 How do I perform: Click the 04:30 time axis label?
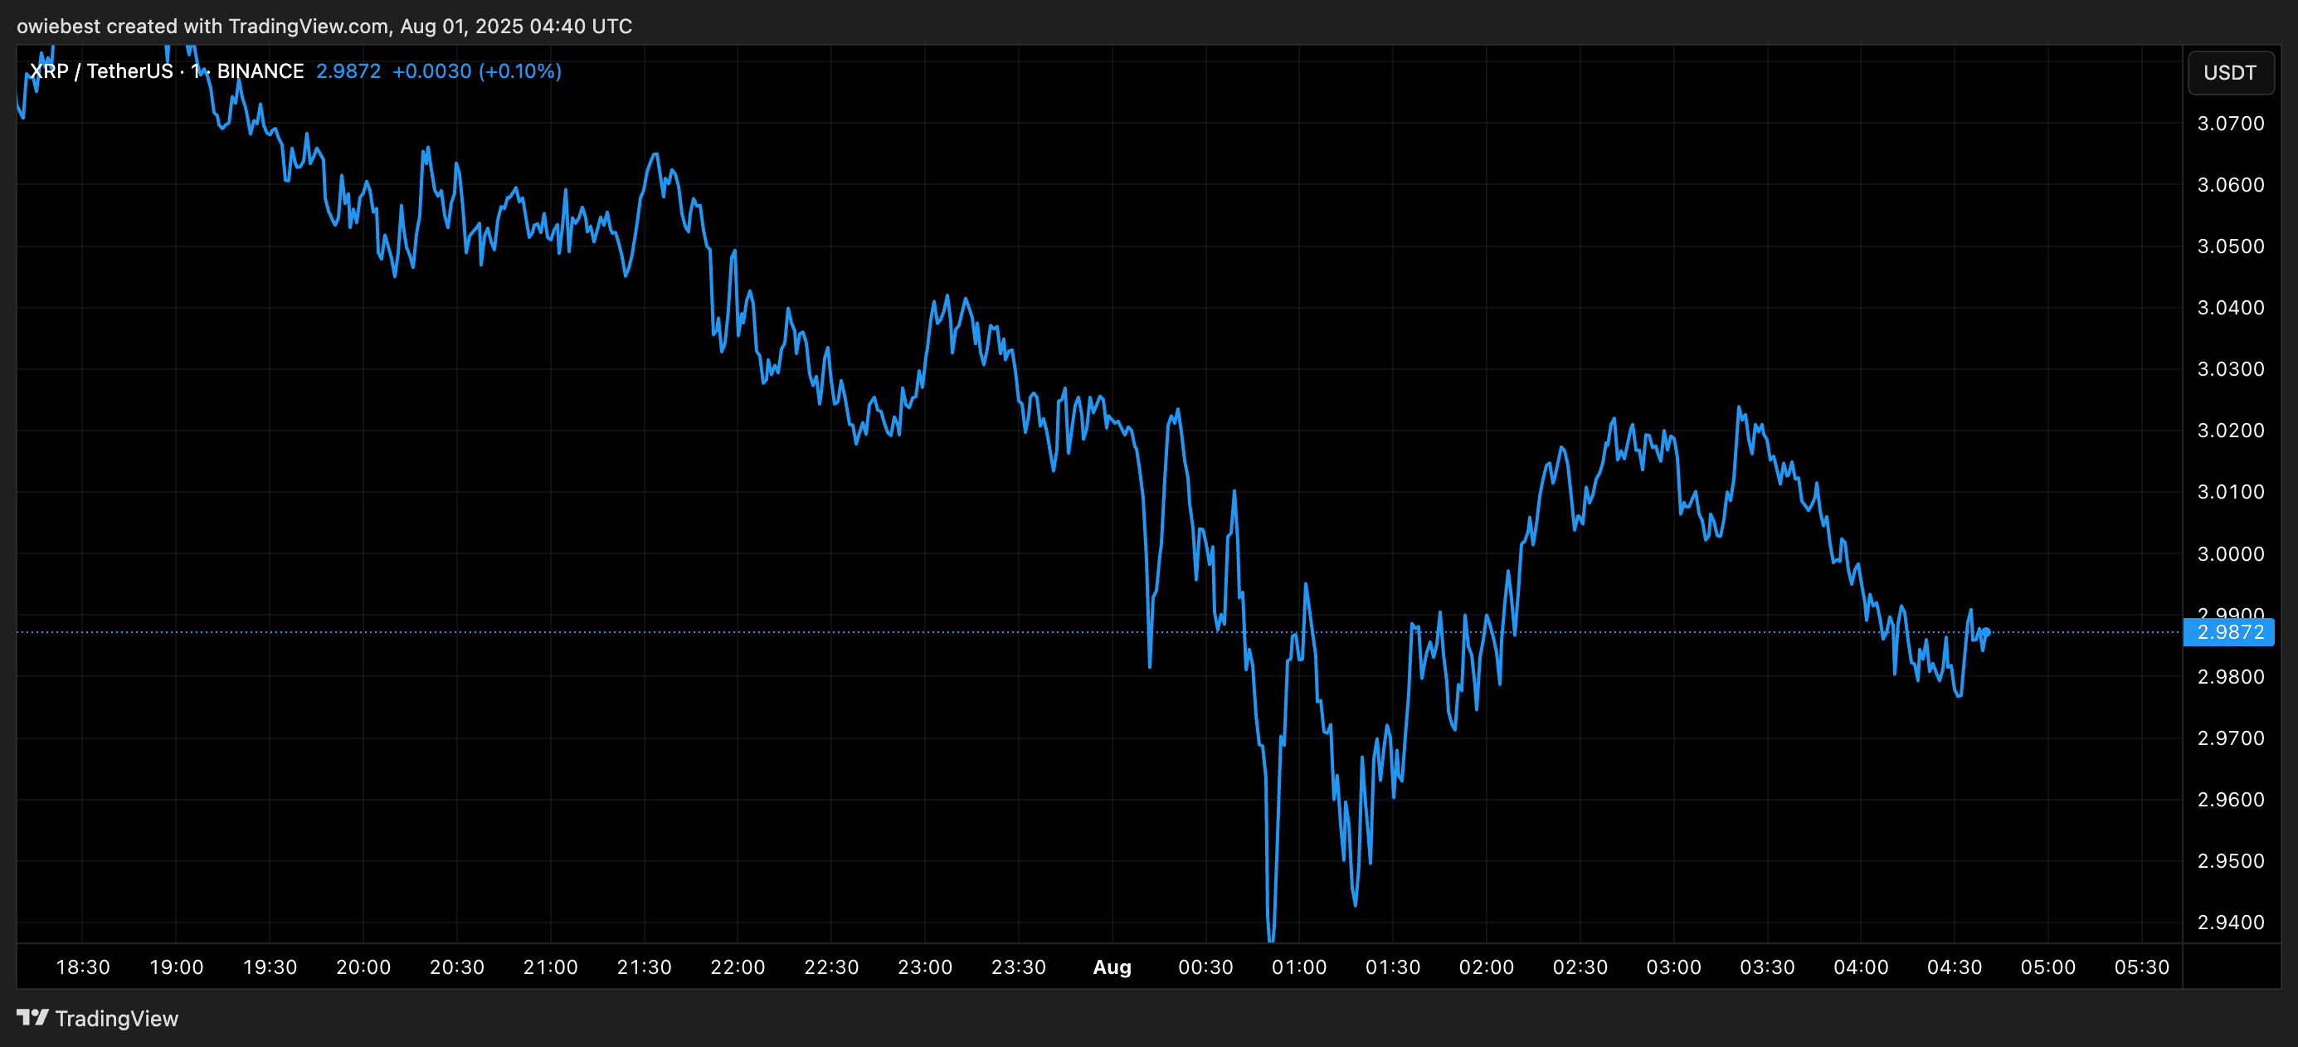pyautogui.click(x=1955, y=967)
